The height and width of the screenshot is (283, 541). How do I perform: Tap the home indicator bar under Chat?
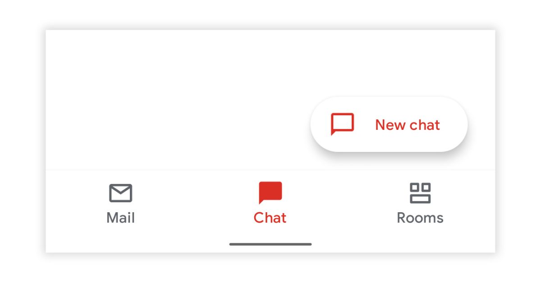(x=270, y=244)
